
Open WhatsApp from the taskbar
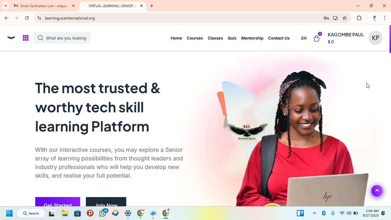pos(103,213)
